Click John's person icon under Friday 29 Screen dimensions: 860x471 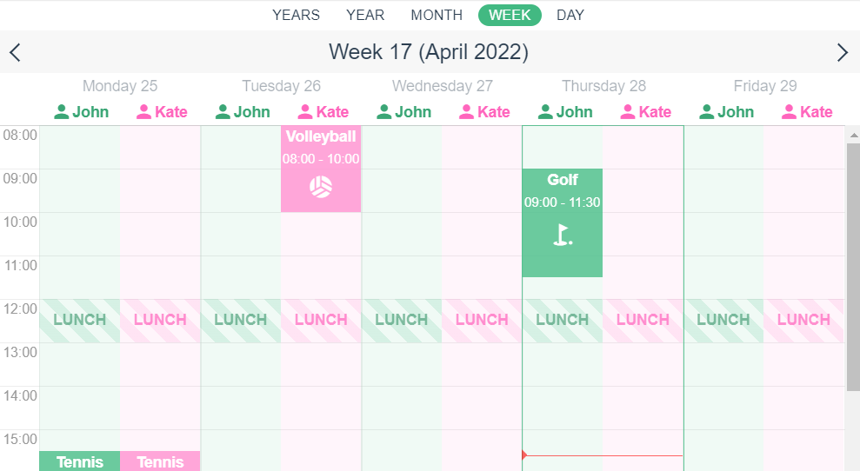[706, 112]
